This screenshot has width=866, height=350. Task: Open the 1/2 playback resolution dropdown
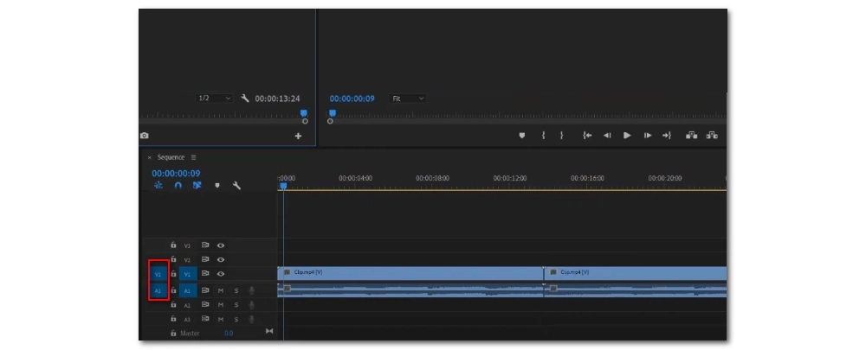pos(214,99)
